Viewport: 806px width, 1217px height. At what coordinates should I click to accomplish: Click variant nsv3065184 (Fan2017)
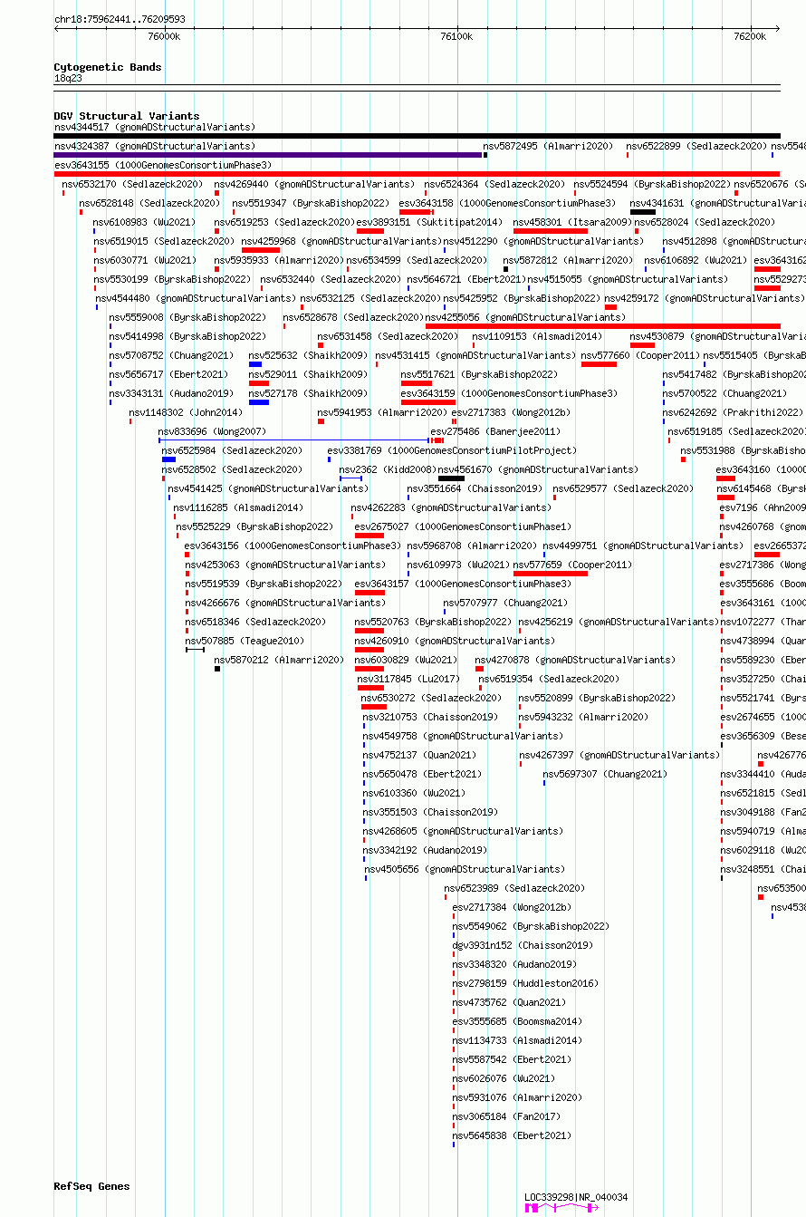(x=506, y=1116)
